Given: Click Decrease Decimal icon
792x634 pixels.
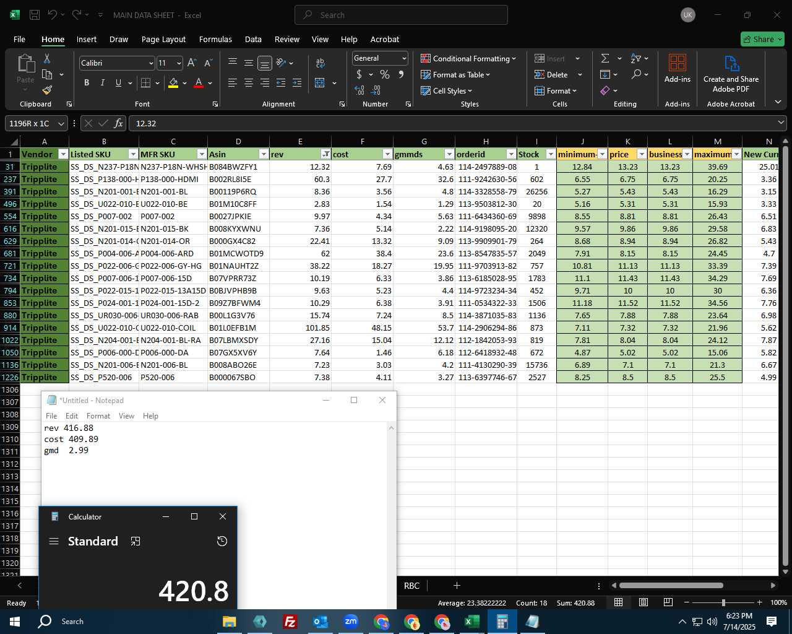Looking at the screenshot, I should (x=376, y=90).
